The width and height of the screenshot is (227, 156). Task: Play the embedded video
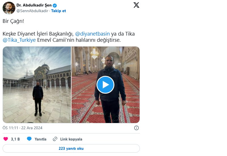(105, 85)
